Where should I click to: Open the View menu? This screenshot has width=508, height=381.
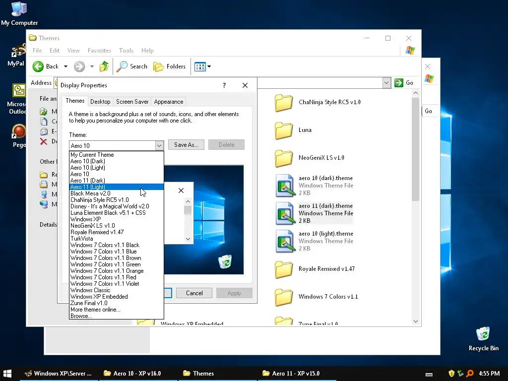coord(73,51)
